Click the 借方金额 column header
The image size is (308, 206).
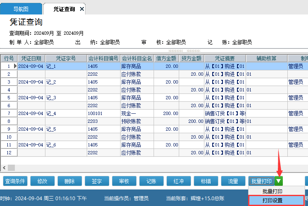(x=166, y=58)
